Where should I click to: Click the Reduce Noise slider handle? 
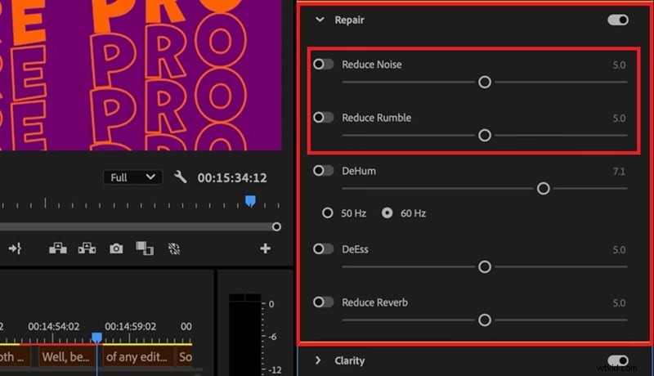click(x=485, y=82)
